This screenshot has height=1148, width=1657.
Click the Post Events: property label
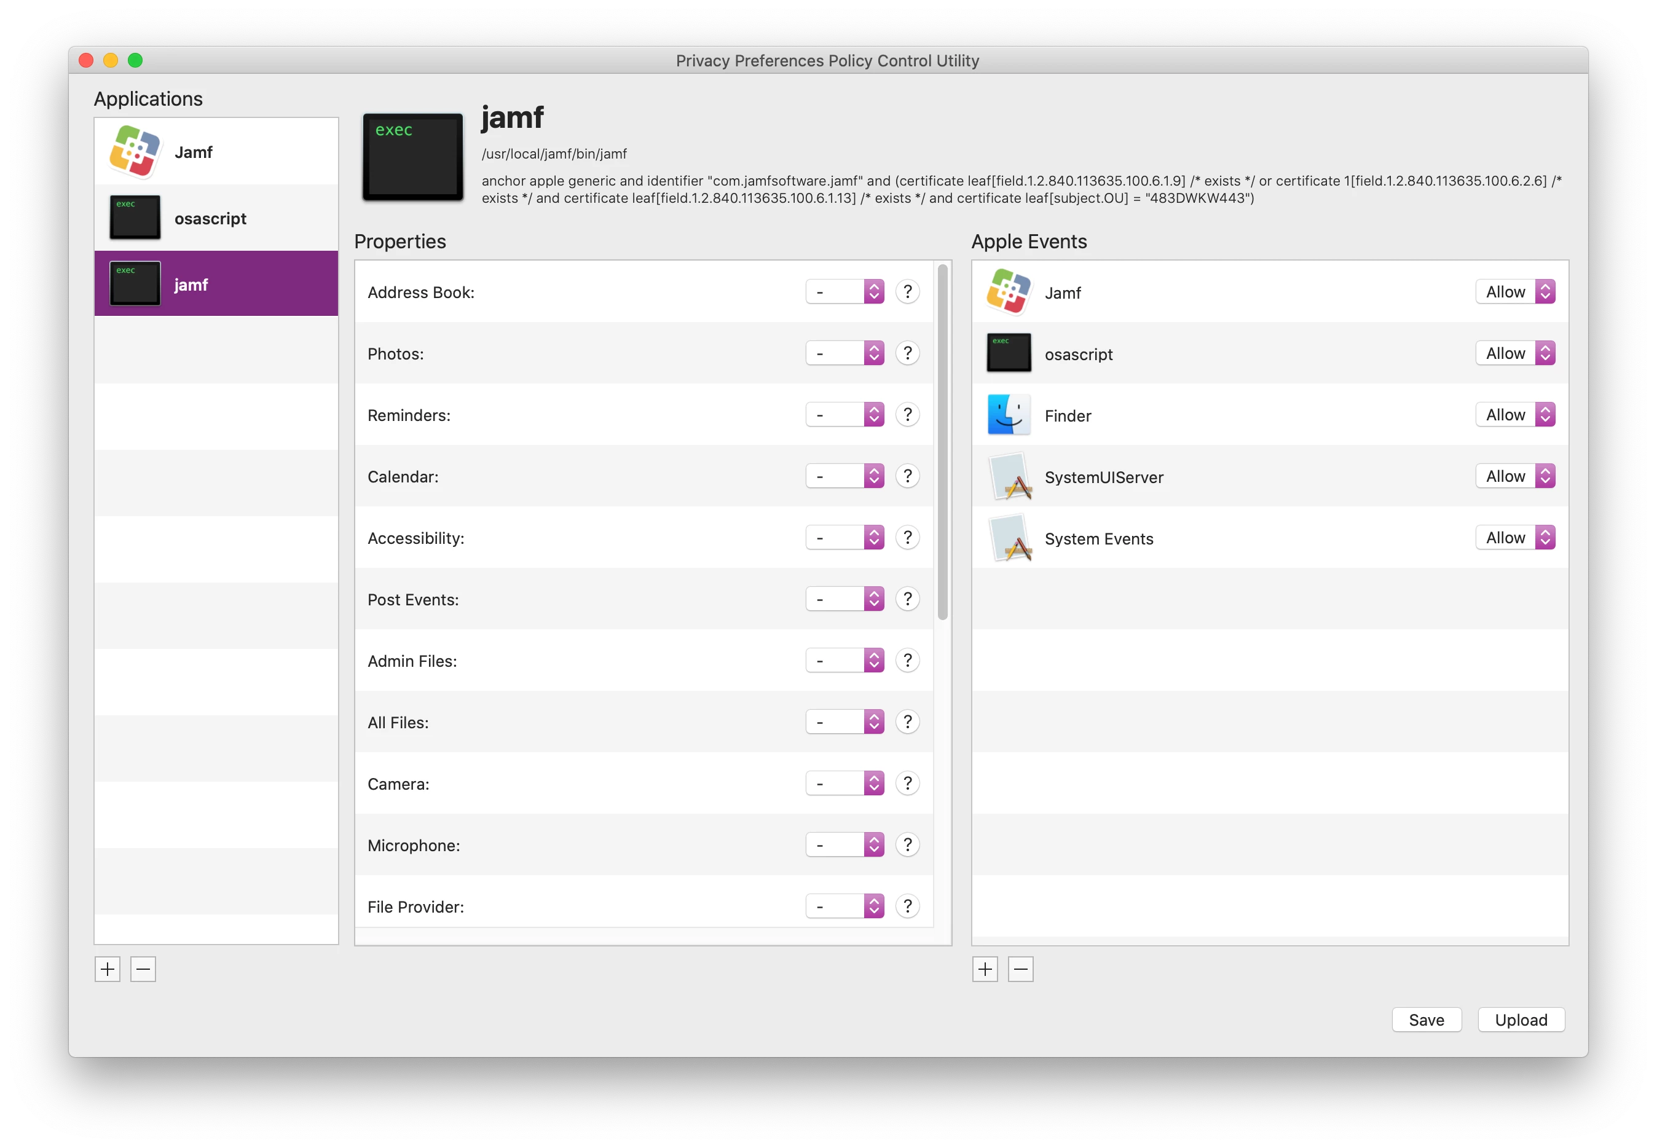click(x=413, y=600)
